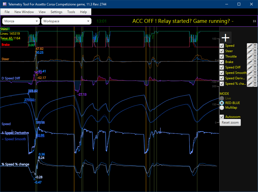Click the double chevron at status bar end

click(x=254, y=21)
